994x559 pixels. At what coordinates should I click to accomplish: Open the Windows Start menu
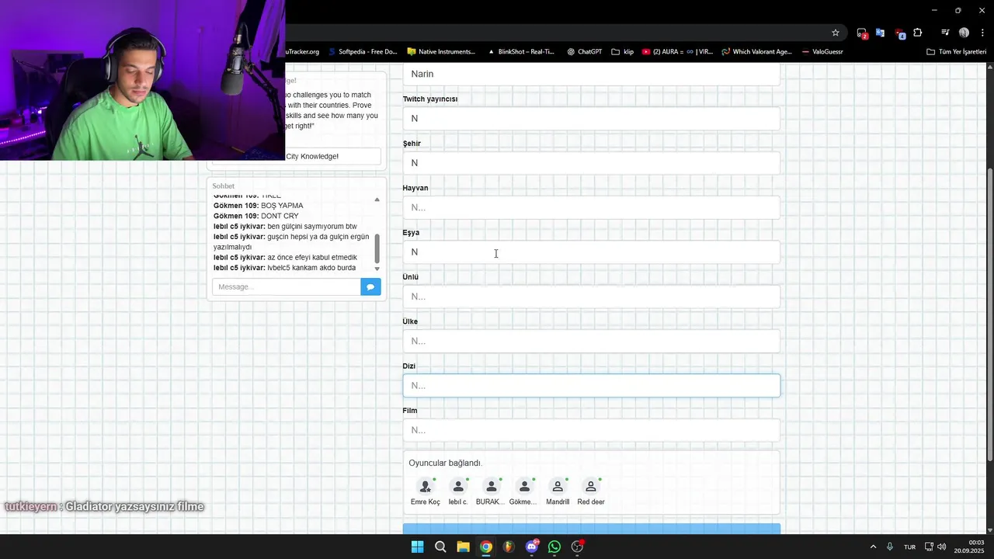(x=417, y=547)
